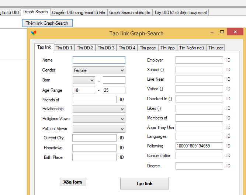Expand the Political Views dropdown
Screen dimensions: 246x195
99,129
